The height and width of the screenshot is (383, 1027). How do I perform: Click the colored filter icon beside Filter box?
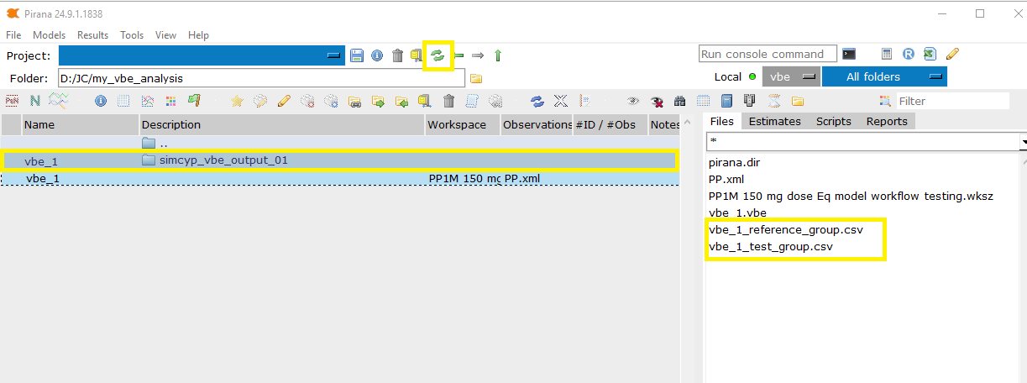point(884,101)
